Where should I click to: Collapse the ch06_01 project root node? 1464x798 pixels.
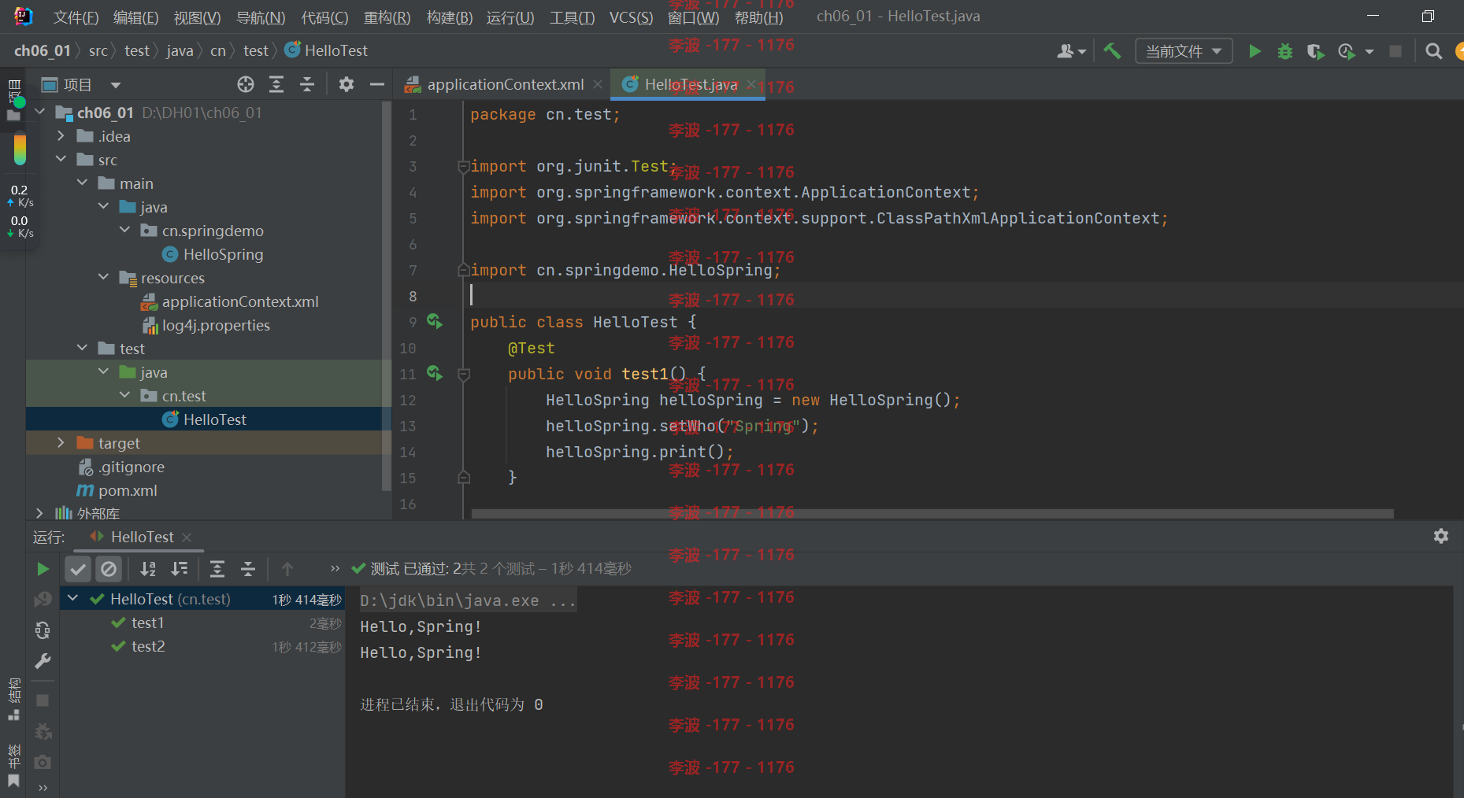tap(39, 113)
